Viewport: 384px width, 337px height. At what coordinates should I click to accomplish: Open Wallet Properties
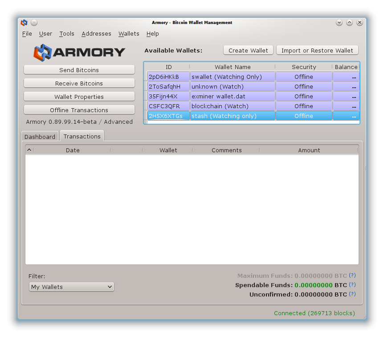tap(79, 97)
